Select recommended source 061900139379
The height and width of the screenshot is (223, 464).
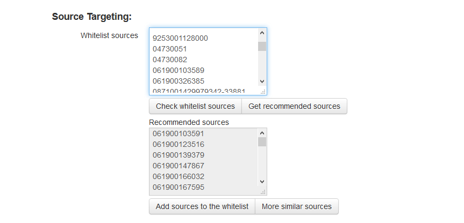click(179, 155)
